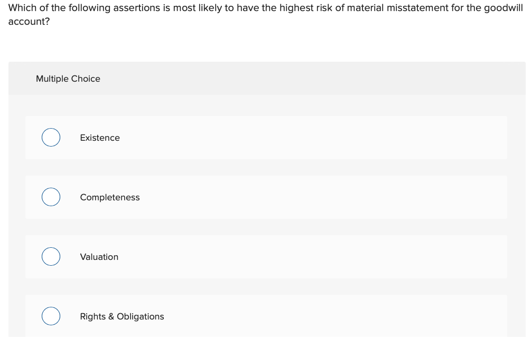Select the Rights & Obligations answer row
The image size is (531, 339).
[x=265, y=316]
